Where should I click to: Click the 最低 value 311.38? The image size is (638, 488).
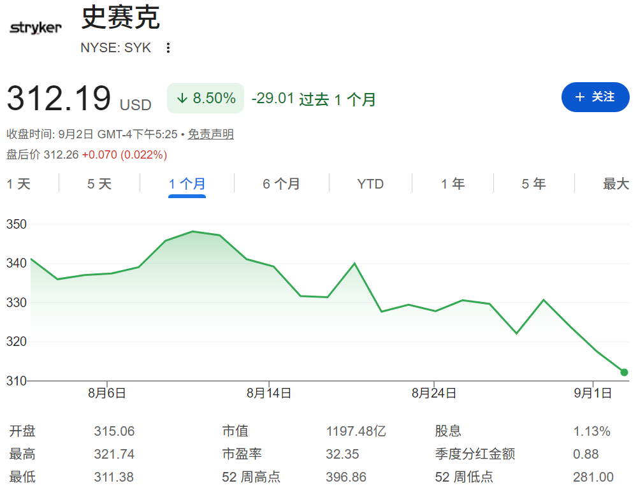tap(114, 477)
